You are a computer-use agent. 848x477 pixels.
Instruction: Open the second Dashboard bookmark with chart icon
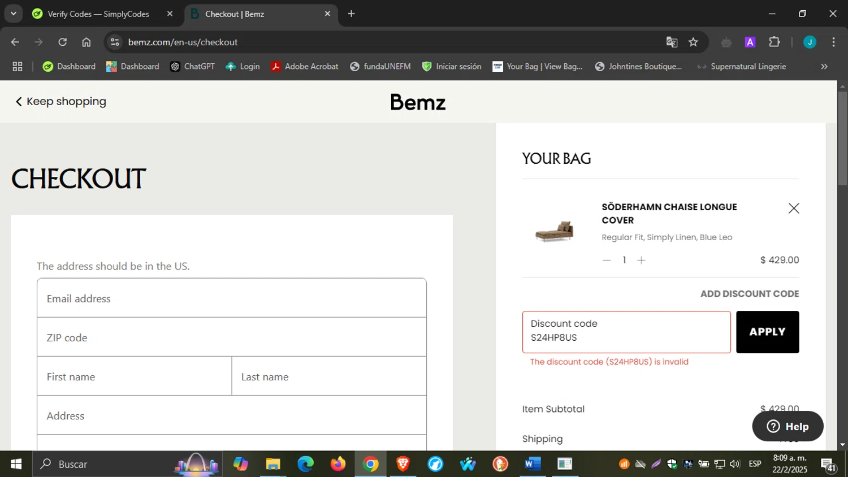click(133, 67)
